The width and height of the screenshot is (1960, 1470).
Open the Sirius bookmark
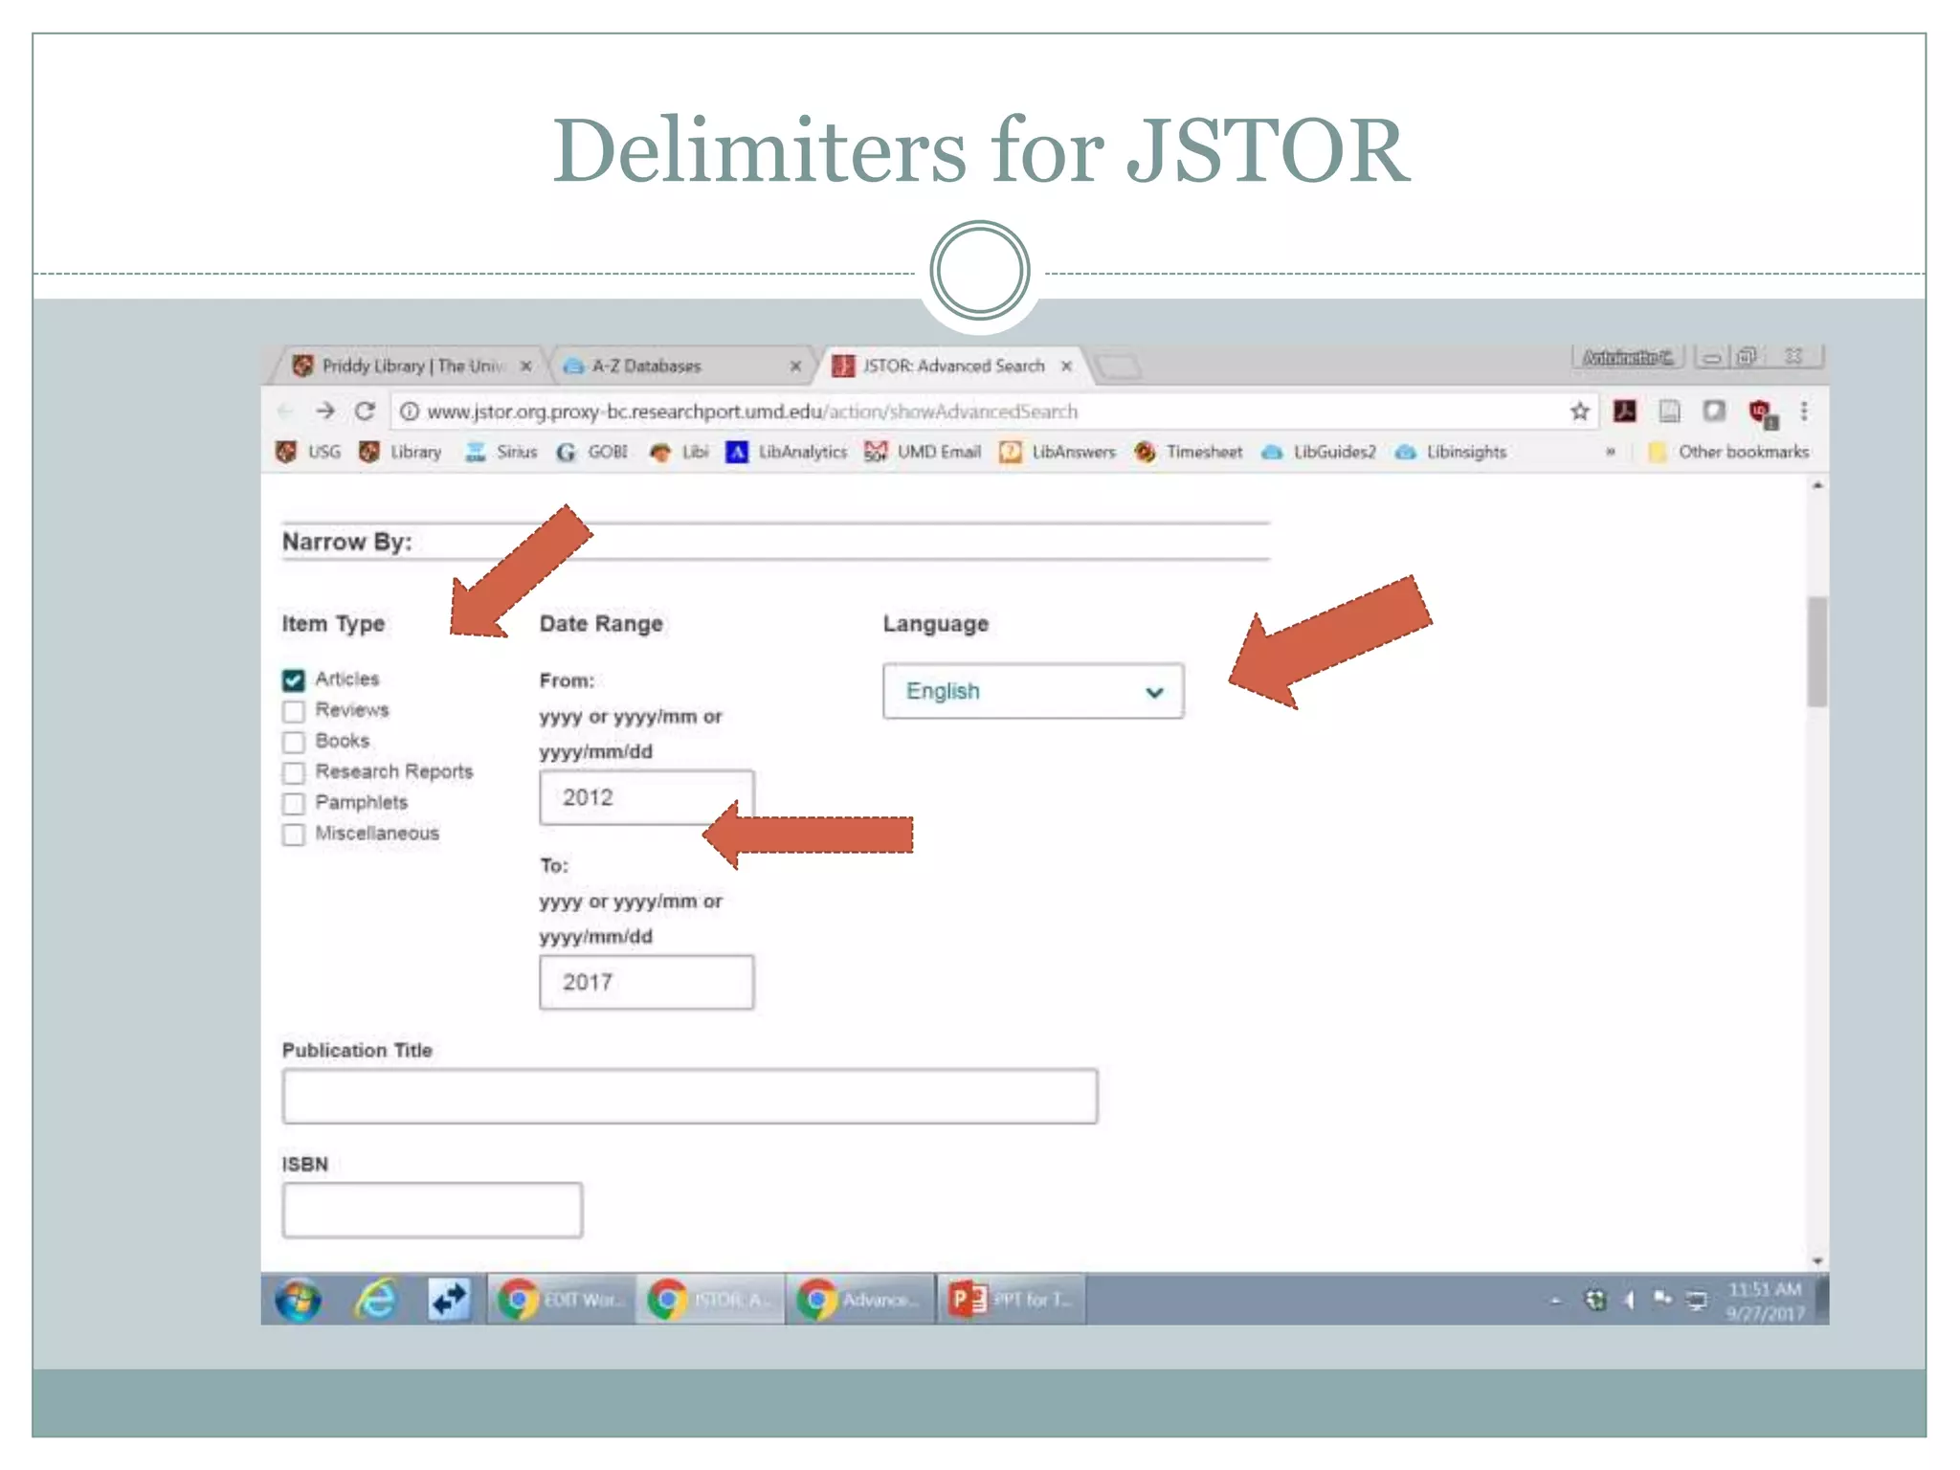(501, 452)
